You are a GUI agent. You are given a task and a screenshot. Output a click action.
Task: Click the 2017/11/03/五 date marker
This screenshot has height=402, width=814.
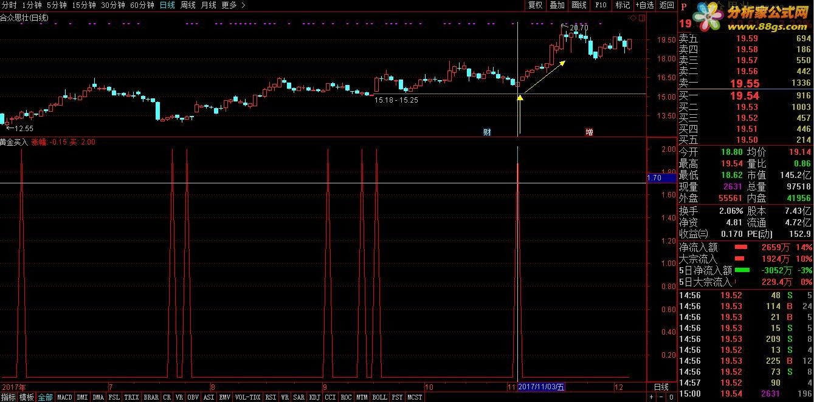[x=541, y=387]
